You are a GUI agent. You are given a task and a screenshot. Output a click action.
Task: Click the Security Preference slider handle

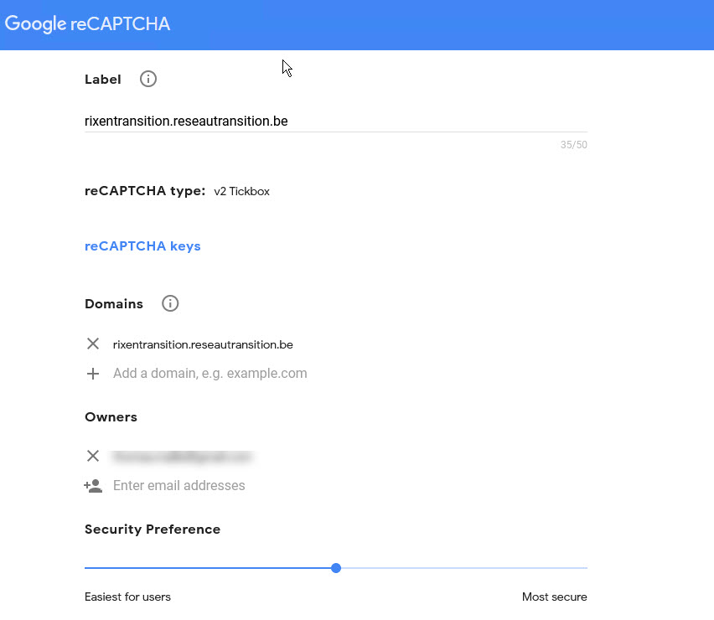pyautogui.click(x=336, y=568)
